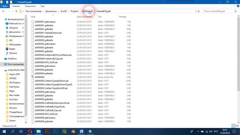Click the Back navigation arrow
240x135 pixels.
3,11
